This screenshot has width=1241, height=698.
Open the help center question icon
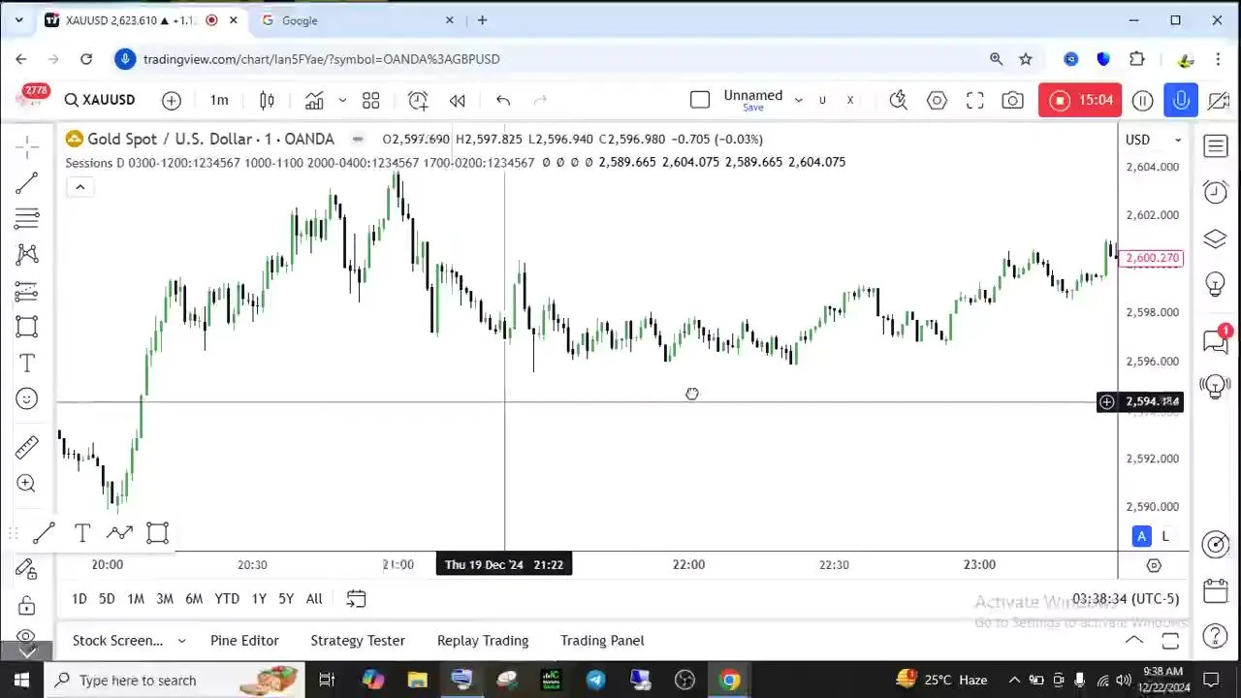1216,636
